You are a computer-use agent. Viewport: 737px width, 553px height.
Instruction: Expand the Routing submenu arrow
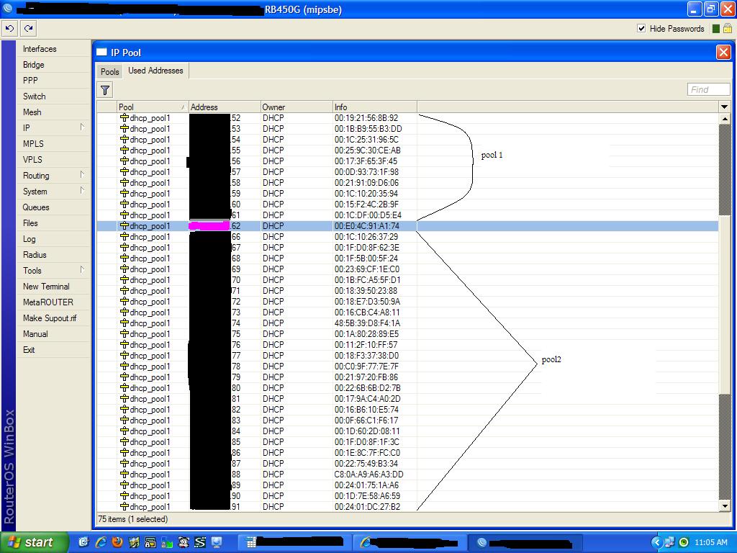(81, 176)
